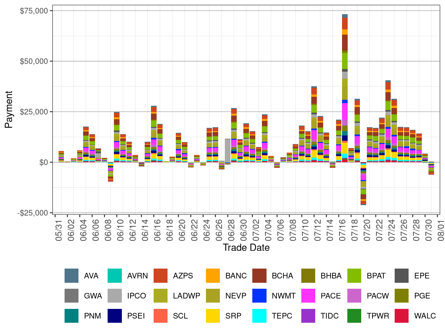
Task: Select the EPE dark gray legend swatch
Action: 402,276
